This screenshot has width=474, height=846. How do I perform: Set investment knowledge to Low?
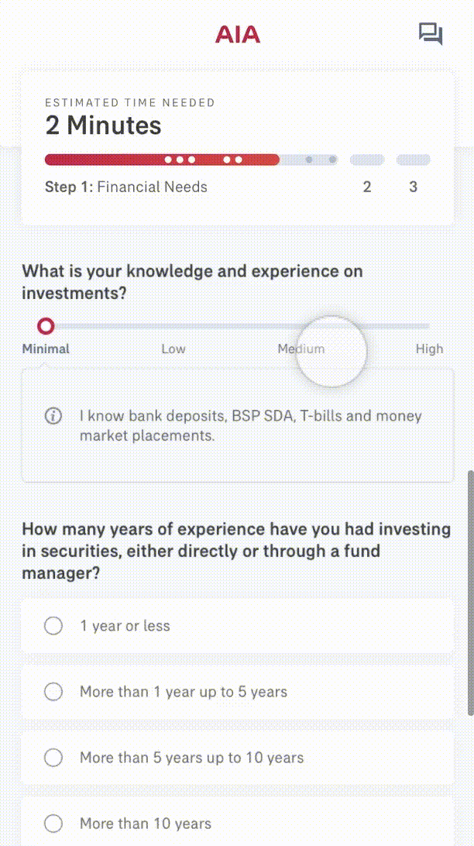(x=173, y=326)
